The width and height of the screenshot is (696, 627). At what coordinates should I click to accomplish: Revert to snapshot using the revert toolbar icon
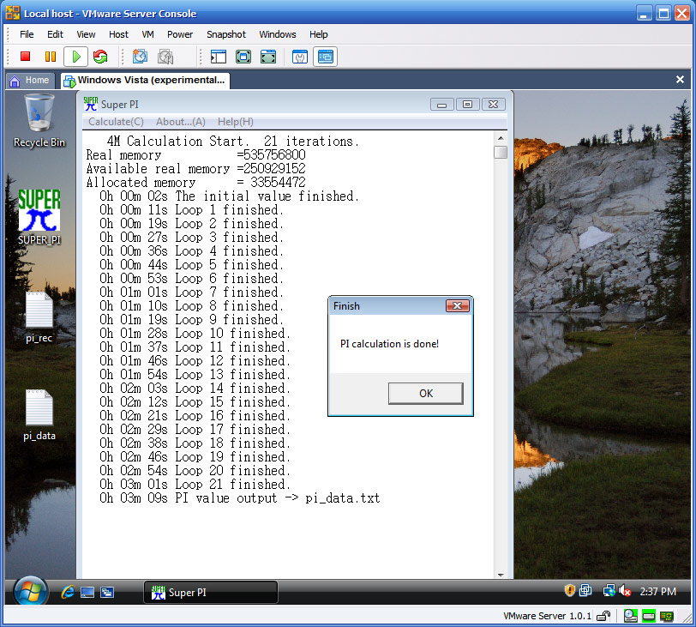pyautogui.click(x=165, y=57)
